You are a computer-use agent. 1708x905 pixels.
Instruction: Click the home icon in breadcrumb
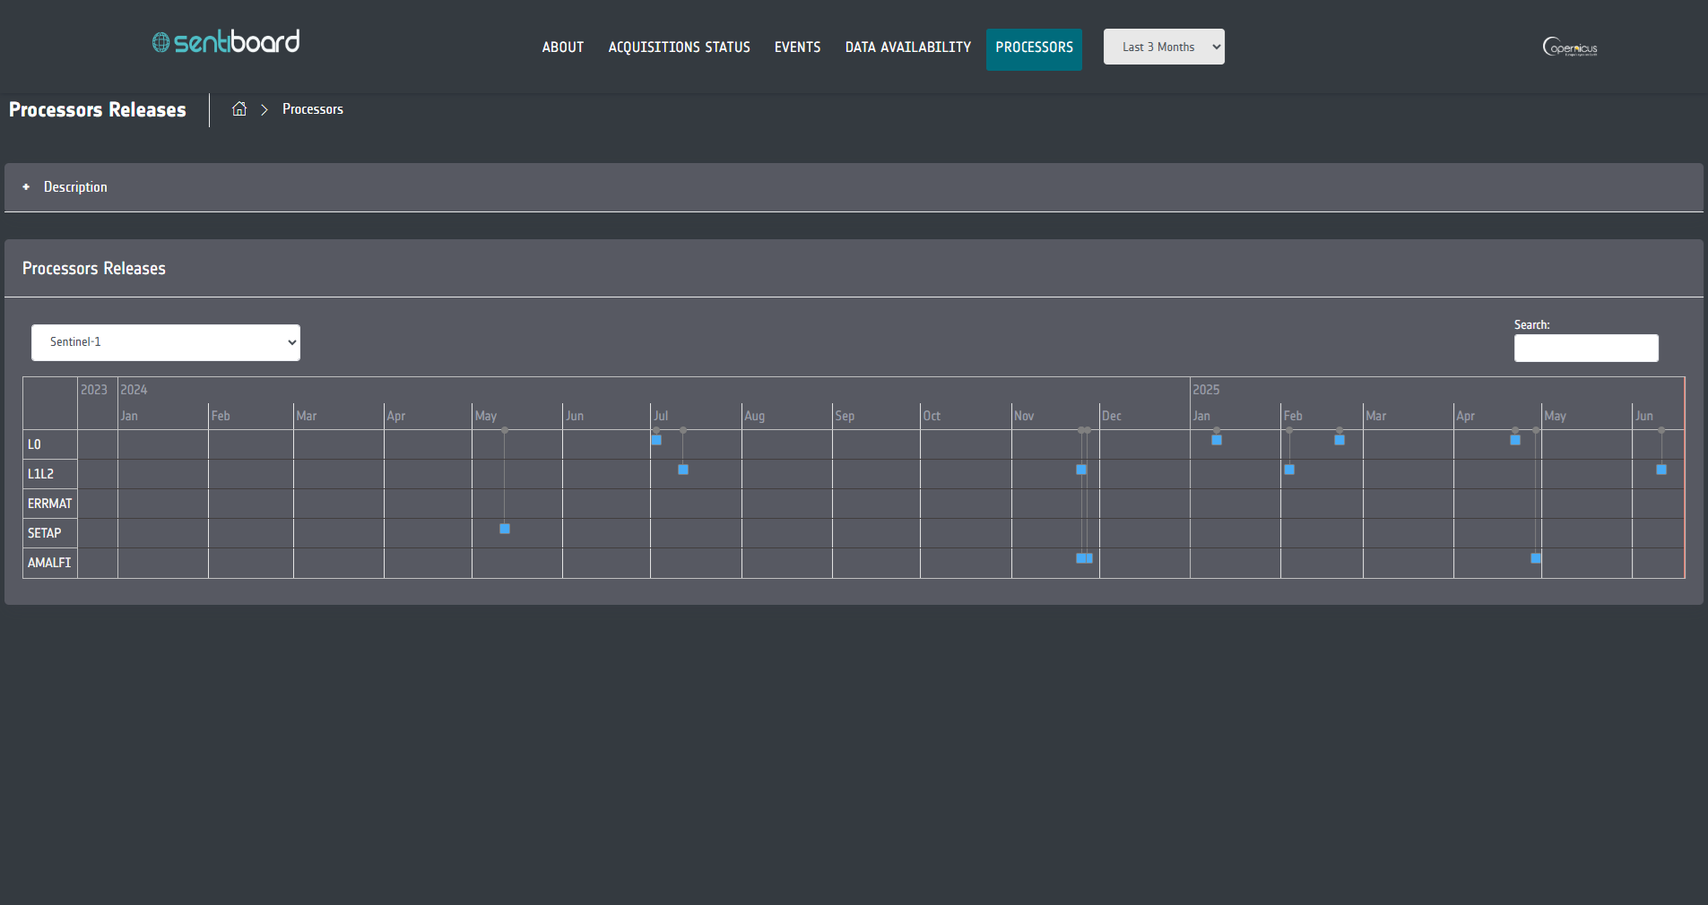coord(239,109)
